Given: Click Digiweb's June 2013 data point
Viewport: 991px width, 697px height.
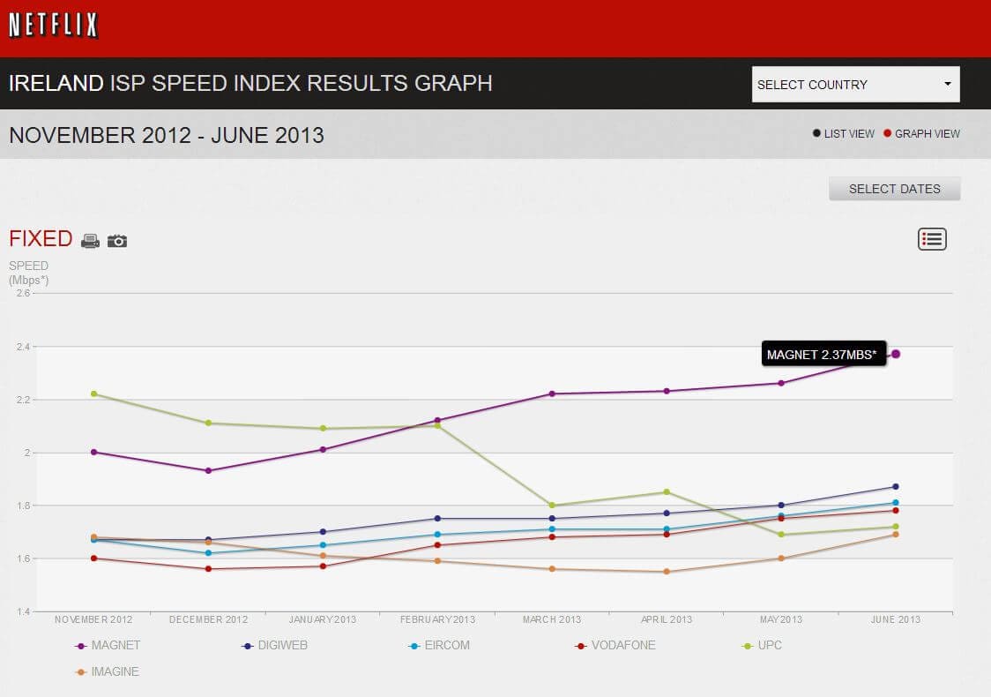Looking at the screenshot, I should point(896,486).
